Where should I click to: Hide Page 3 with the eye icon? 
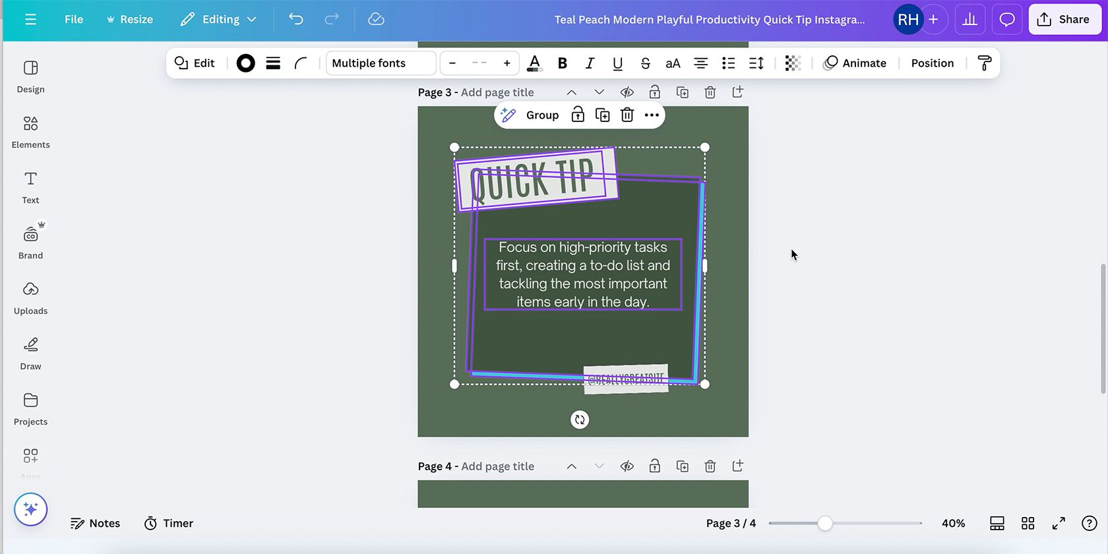tap(627, 92)
